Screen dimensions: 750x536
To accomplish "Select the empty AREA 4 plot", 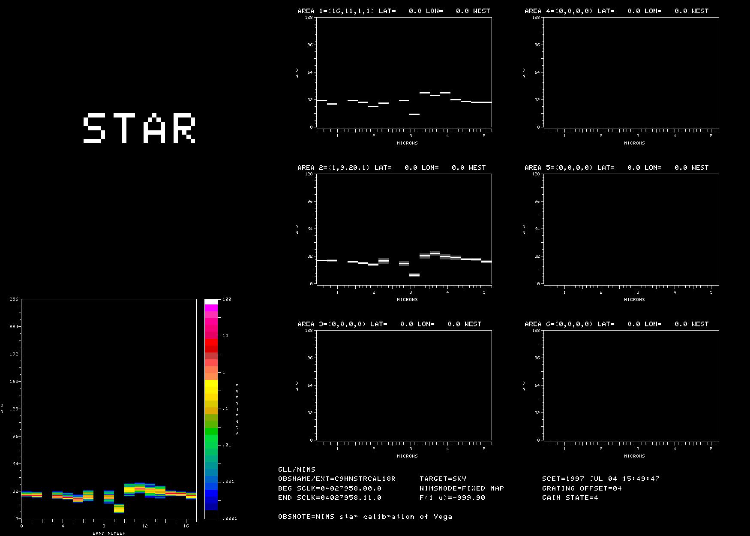I will [x=631, y=72].
